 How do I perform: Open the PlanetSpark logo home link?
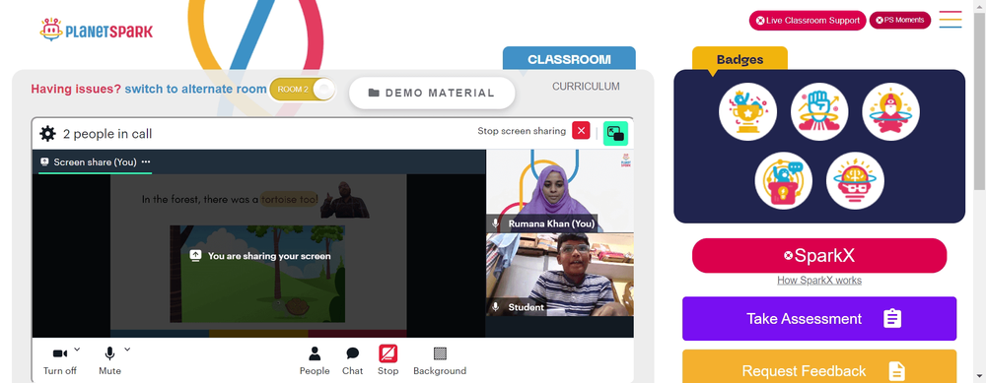[x=97, y=30]
